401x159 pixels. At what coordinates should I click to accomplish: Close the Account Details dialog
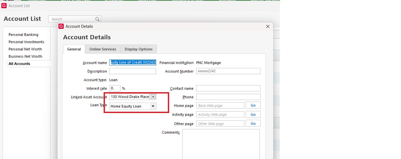coord(268,26)
